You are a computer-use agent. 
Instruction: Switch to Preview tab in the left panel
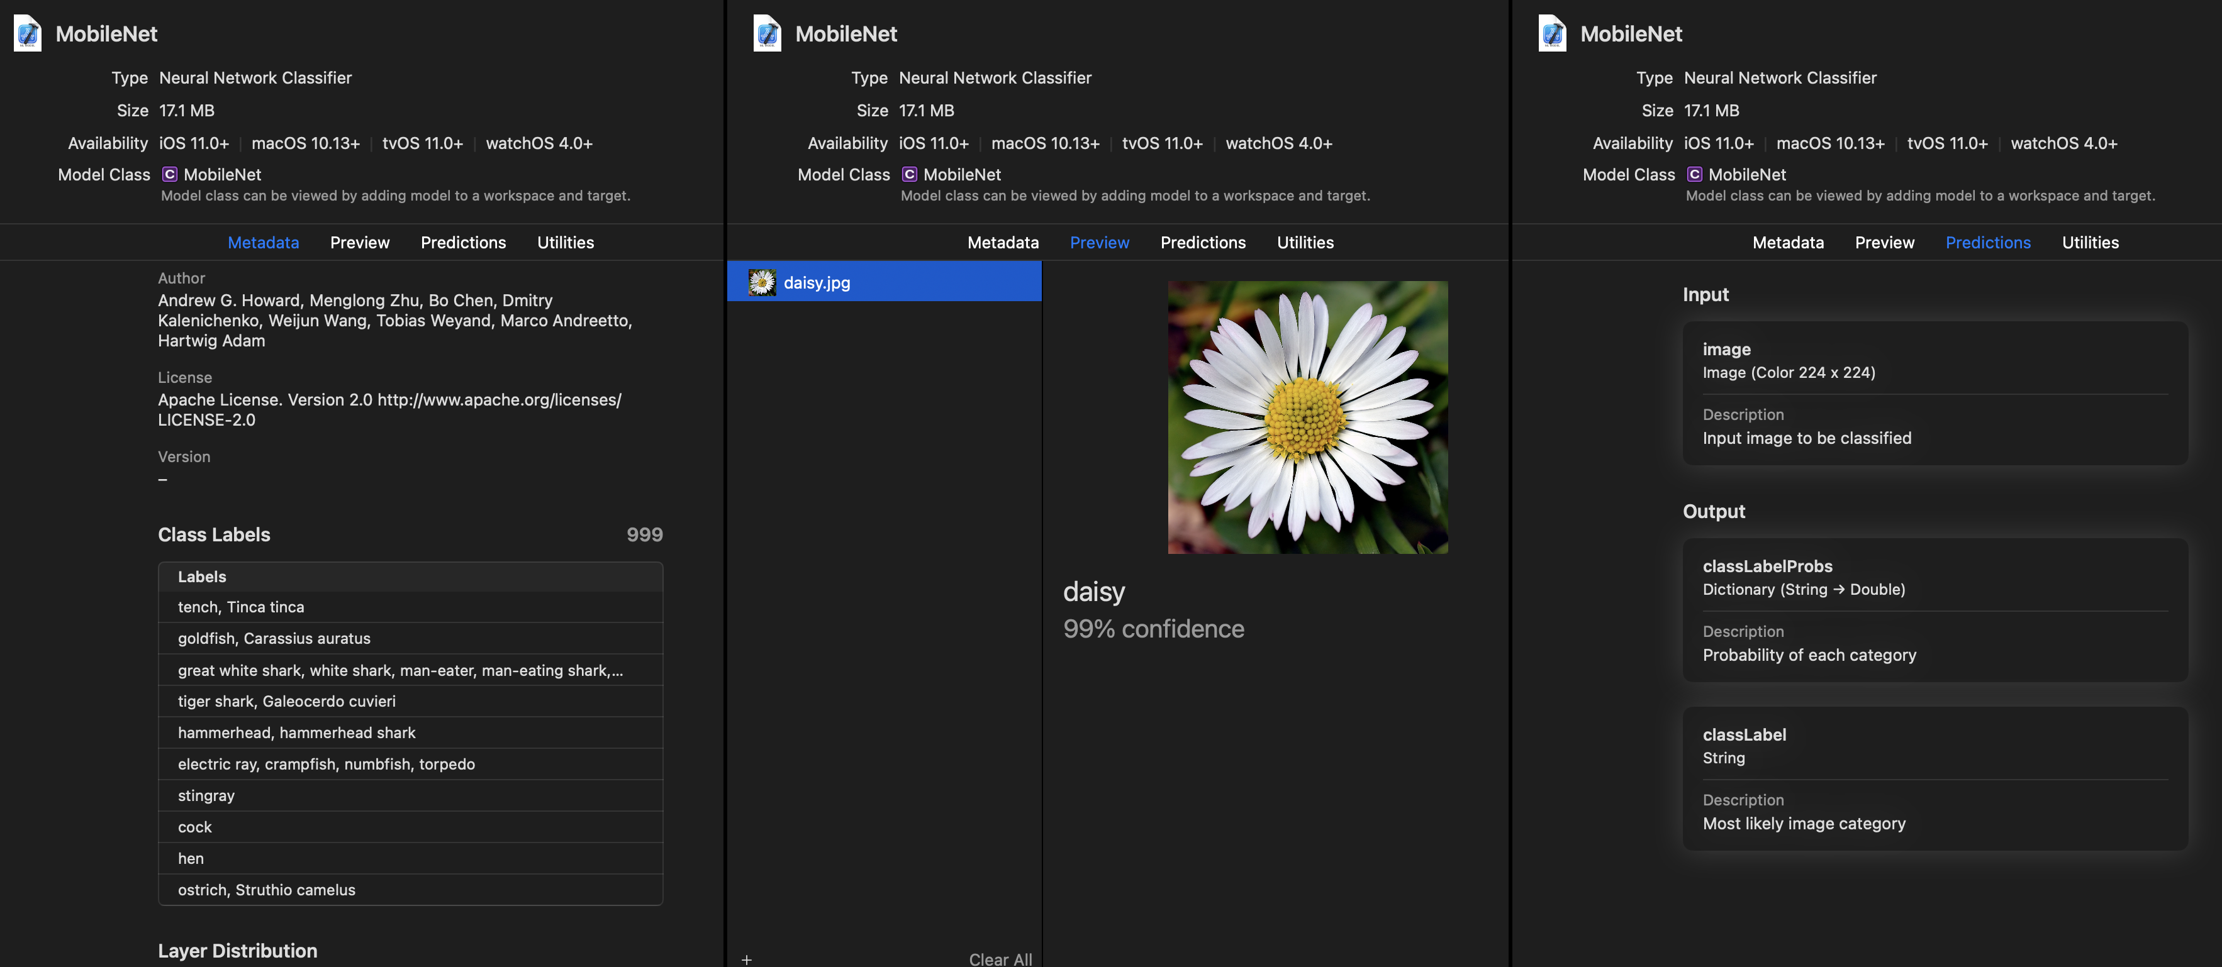[360, 242]
